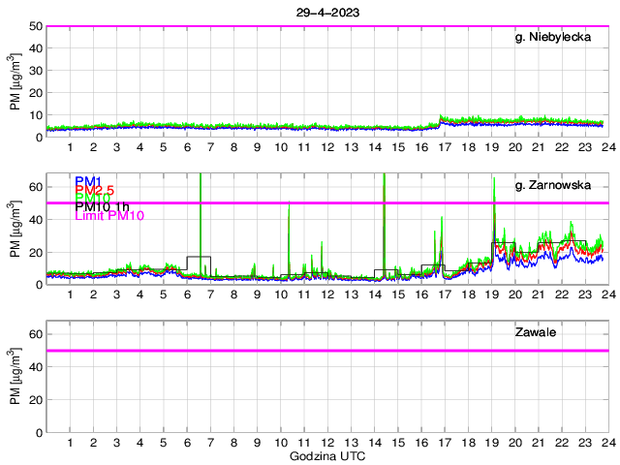Select the g. Niebylecka station label
The height and width of the screenshot is (465, 620).
555,39
